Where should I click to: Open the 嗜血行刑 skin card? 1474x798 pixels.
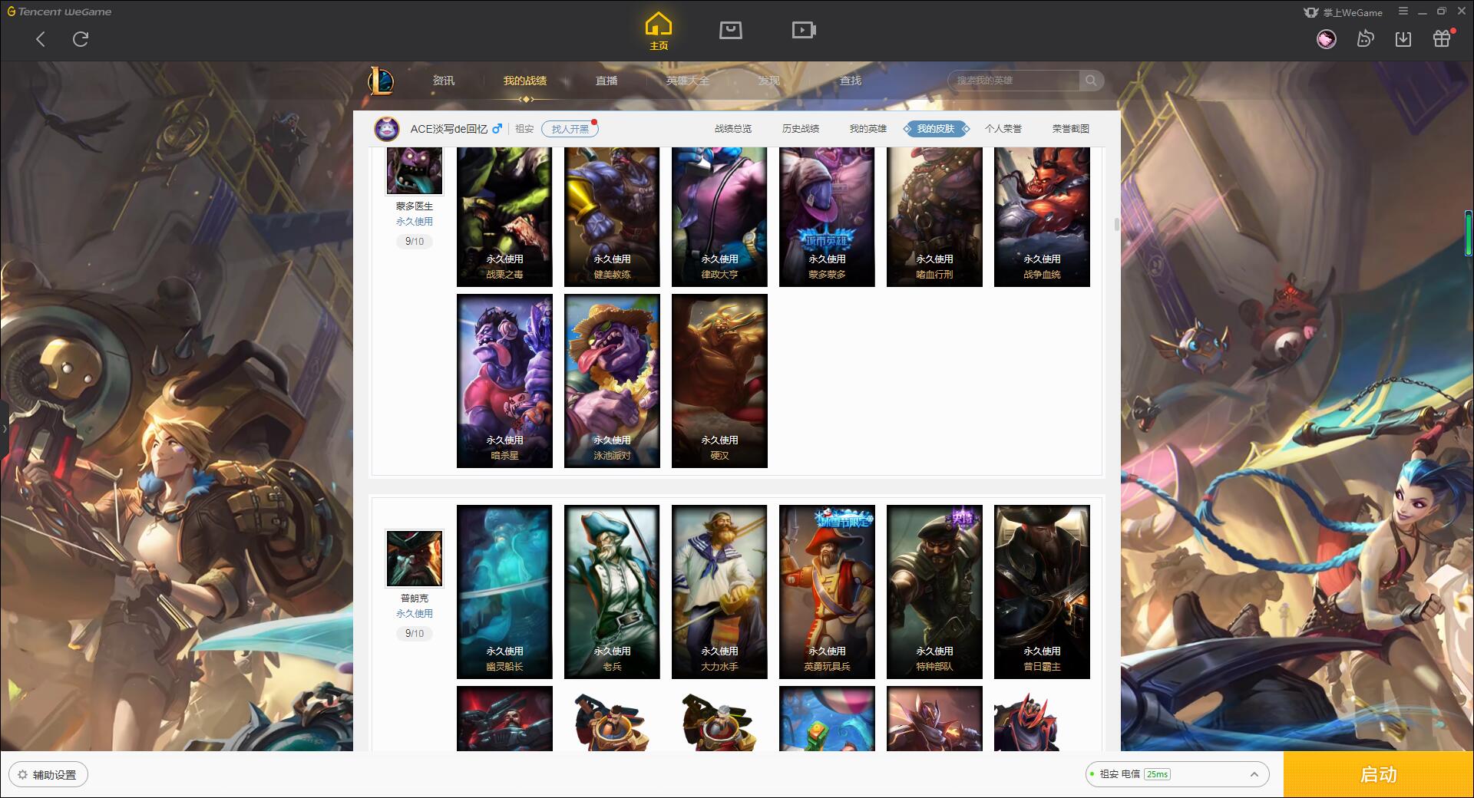coord(934,217)
